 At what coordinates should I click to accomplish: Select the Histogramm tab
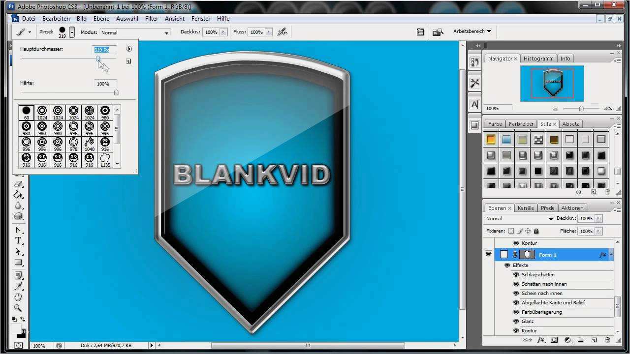pyautogui.click(x=538, y=59)
